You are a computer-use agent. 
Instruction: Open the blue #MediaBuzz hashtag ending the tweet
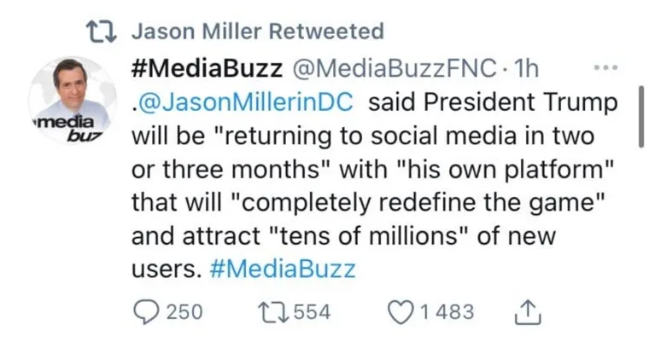[x=281, y=270]
